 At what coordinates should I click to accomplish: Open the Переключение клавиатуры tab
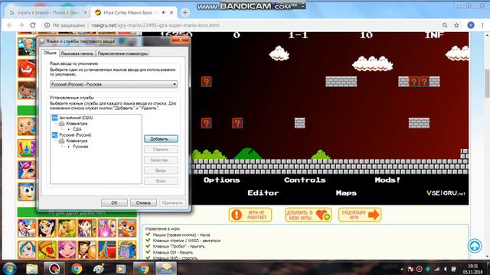point(122,53)
